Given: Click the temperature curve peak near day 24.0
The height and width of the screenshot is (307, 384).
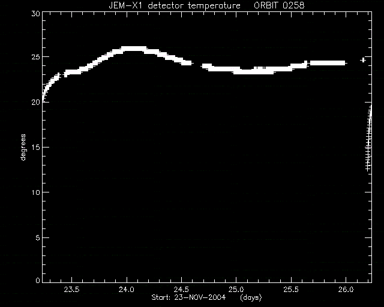Looking at the screenshot, I should tap(133, 49).
